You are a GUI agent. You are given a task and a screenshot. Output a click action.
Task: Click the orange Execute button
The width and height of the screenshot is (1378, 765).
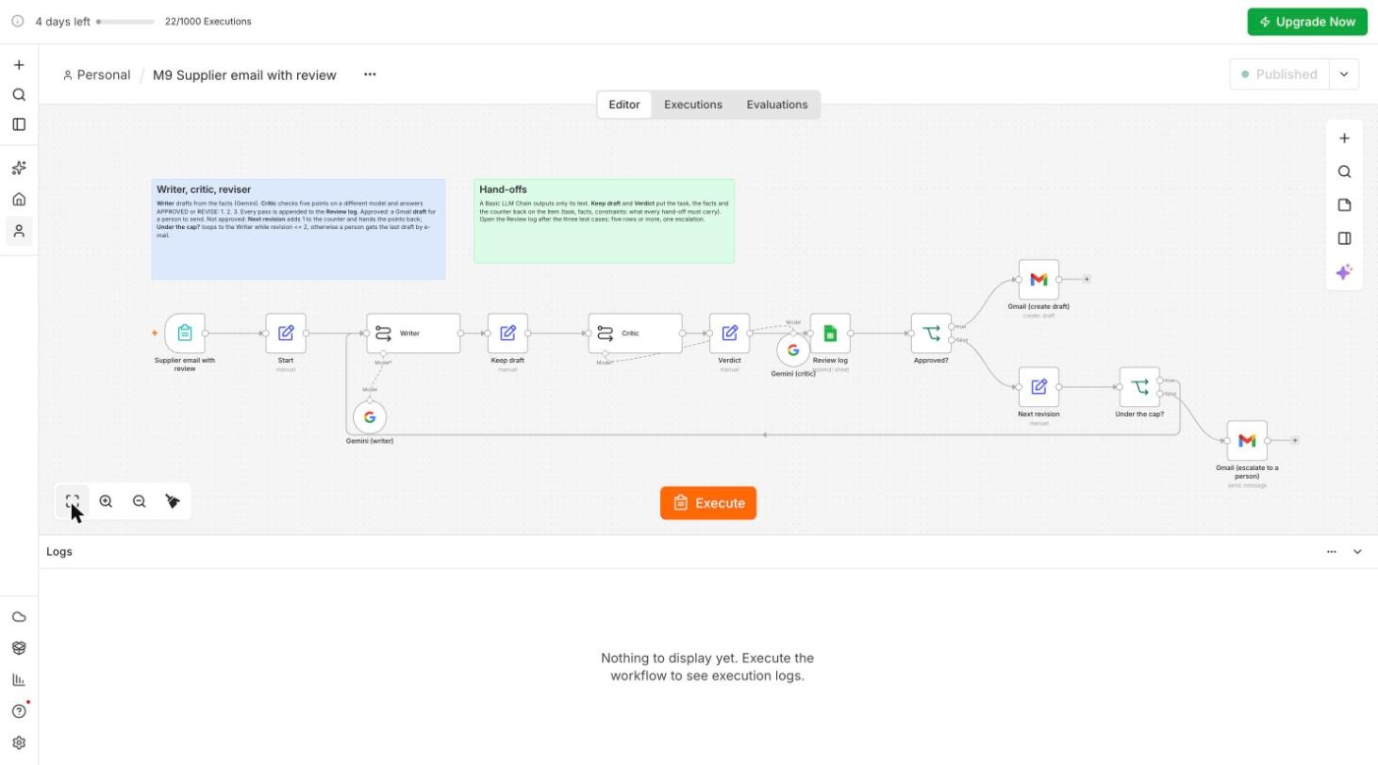[708, 503]
